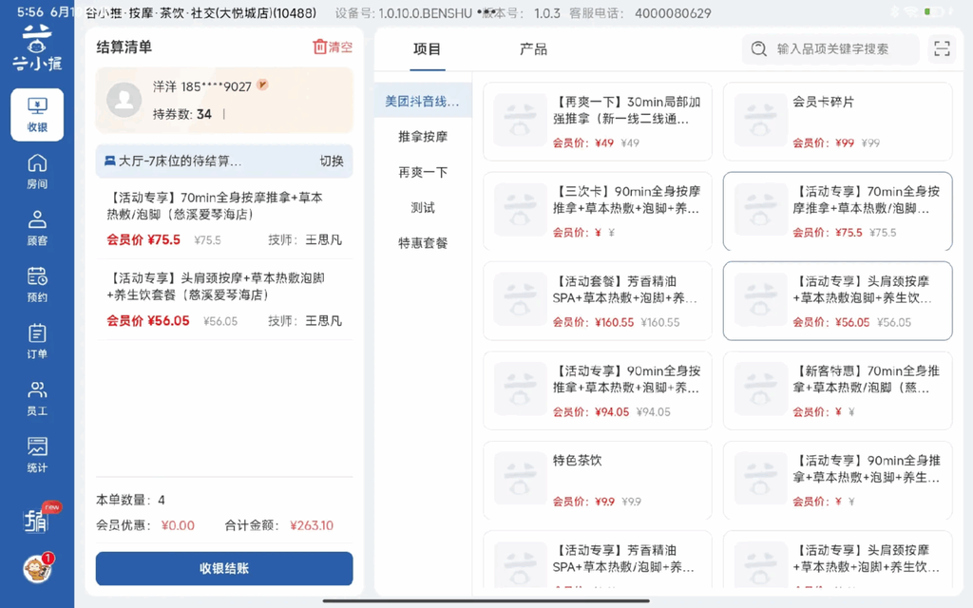973x608 pixels.
Task: Click the 会员优惠 ¥0.00 value
Action: click(178, 525)
